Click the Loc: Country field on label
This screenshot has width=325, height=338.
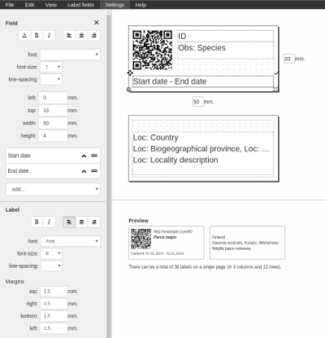coord(155,138)
